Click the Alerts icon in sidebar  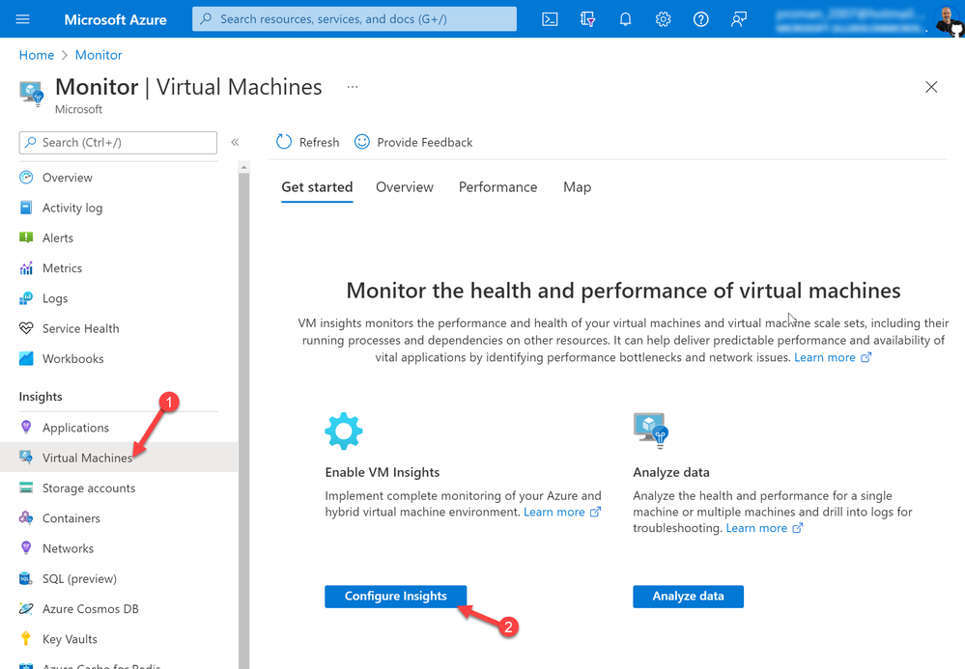coord(26,237)
